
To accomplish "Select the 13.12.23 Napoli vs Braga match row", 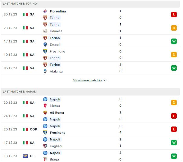I will (90, 156).
